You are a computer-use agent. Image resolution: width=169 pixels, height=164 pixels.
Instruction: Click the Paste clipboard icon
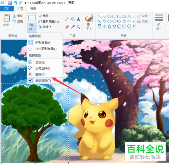[6, 18]
